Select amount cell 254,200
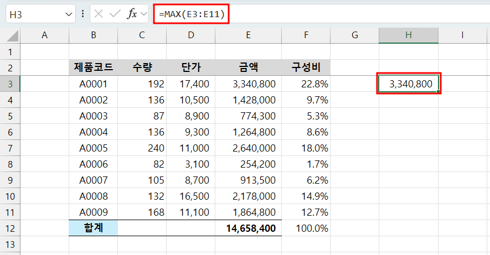The image size is (490, 255). click(x=249, y=164)
